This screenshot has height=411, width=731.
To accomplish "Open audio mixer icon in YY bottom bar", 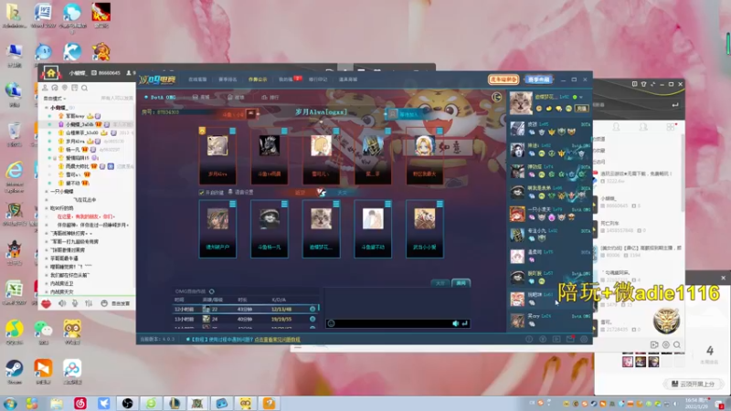I will pos(89,303).
